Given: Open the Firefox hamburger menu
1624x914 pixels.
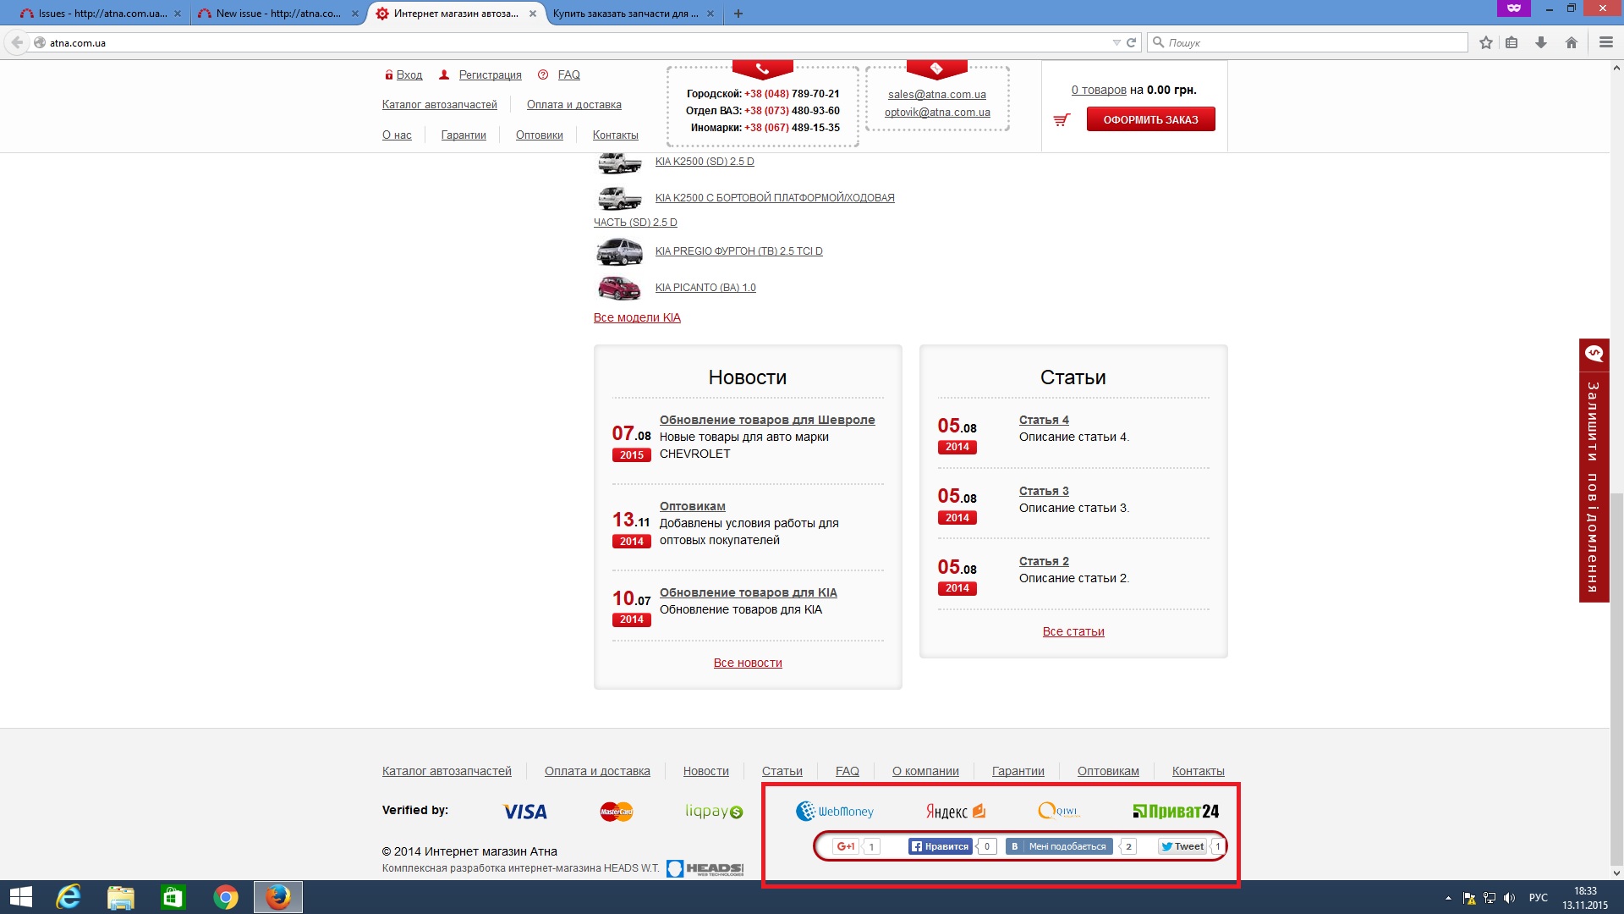Looking at the screenshot, I should pyautogui.click(x=1606, y=42).
